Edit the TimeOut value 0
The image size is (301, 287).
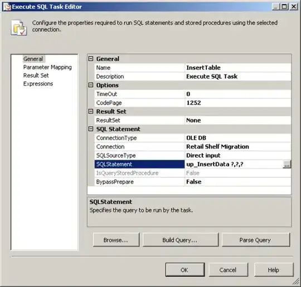(x=237, y=94)
